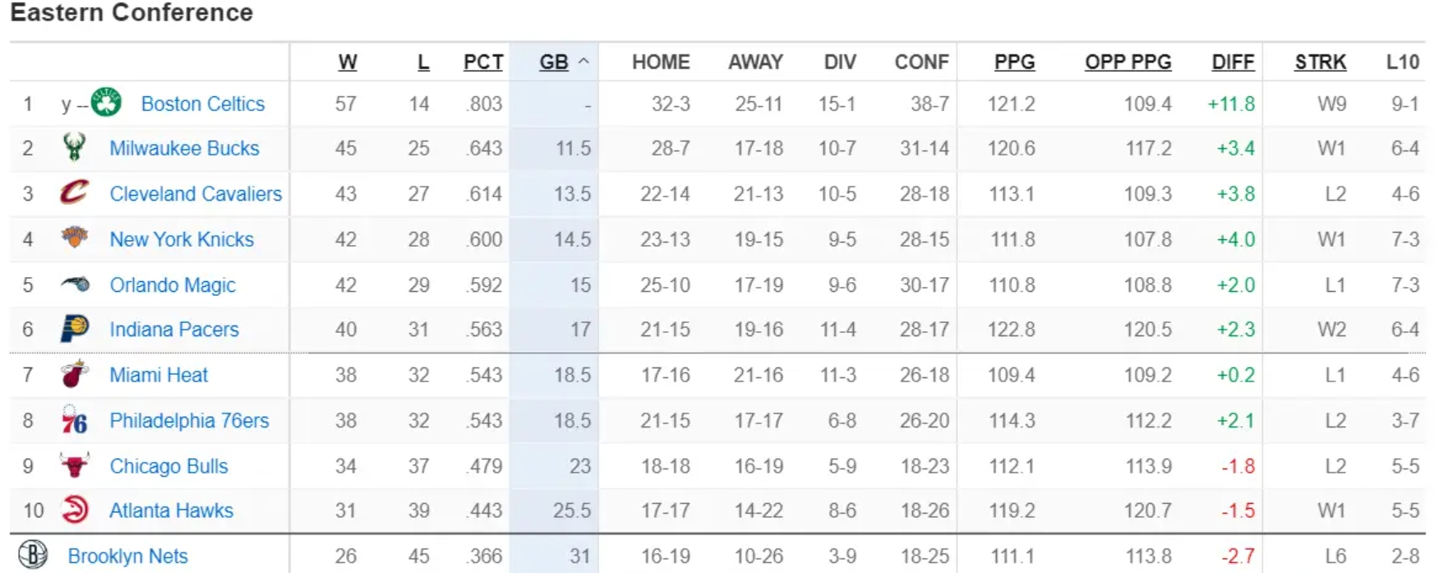
Task: Click the Orlando Magic logo icon
Action: click(74, 284)
